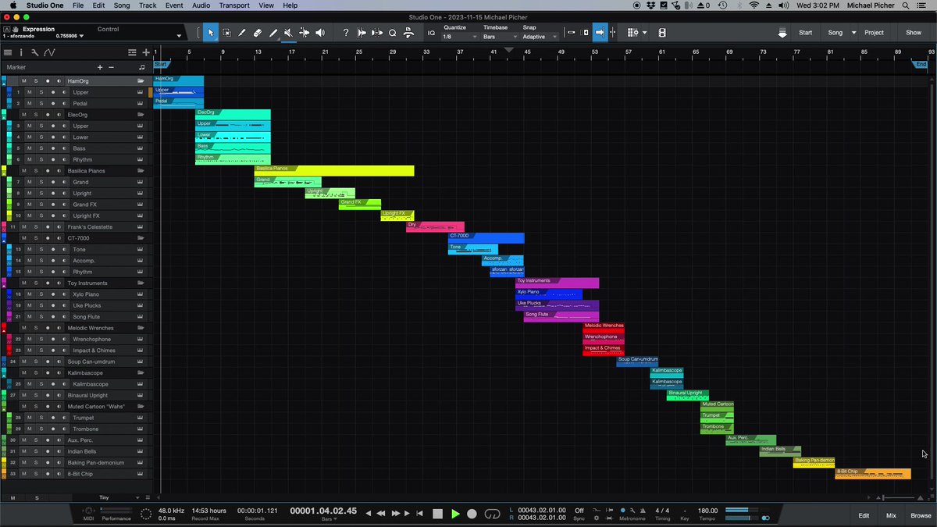The width and height of the screenshot is (937, 527).
Task: Open the question-mark help tool
Action: (346, 33)
